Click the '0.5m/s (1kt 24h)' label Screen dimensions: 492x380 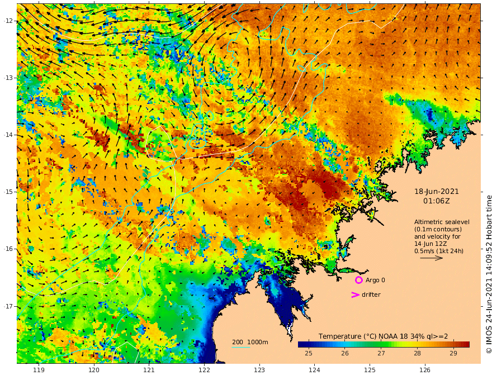[x=439, y=251]
